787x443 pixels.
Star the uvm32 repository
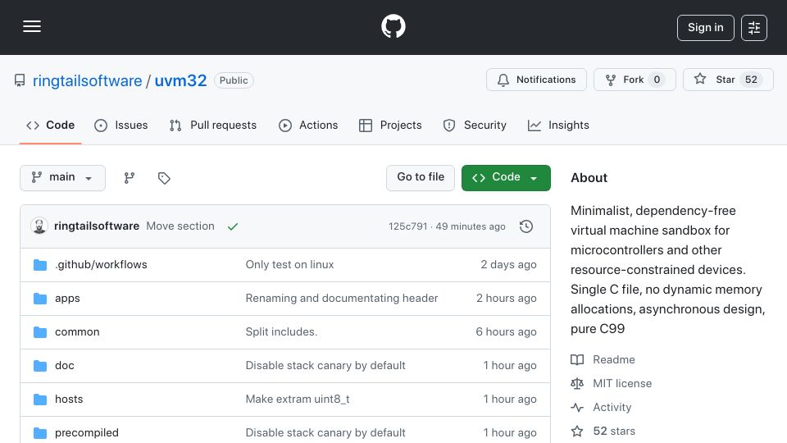[x=728, y=80]
